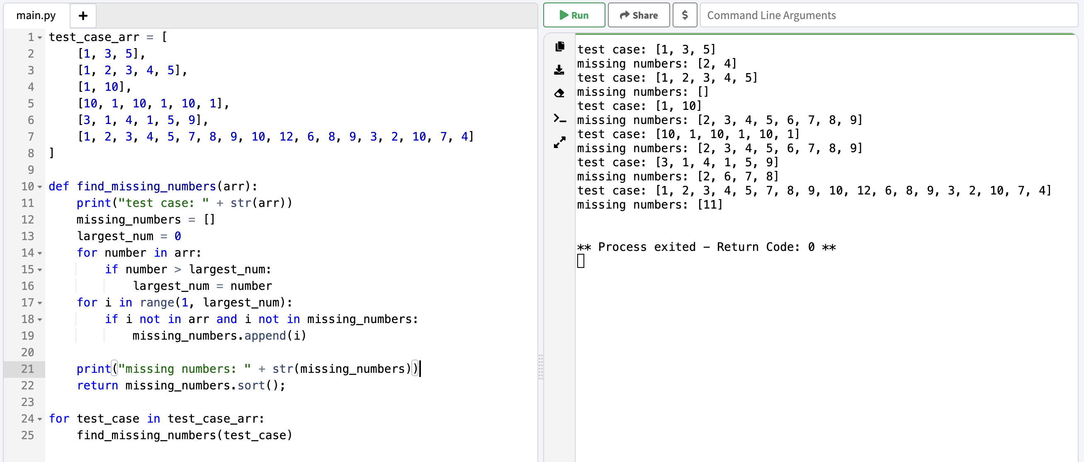The width and height of the screenshot is (1084, 462).
Task: Collapse the if condition at line 18
Action: pos(39,320)
